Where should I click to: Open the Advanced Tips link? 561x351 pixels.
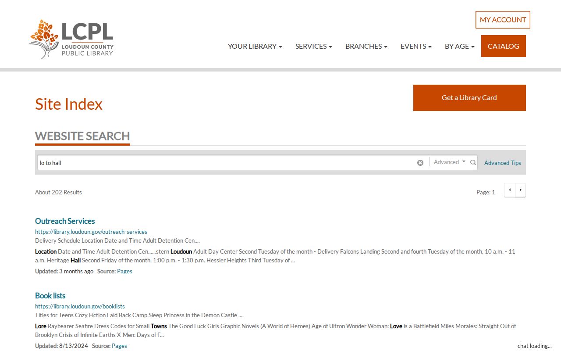click(503, 163)
